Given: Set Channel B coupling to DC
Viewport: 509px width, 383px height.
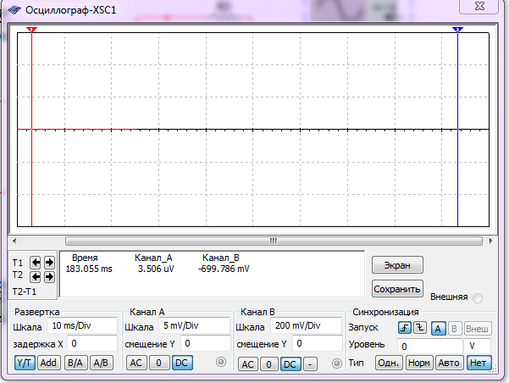Looking at the screenshot, I should coord(290,364).
